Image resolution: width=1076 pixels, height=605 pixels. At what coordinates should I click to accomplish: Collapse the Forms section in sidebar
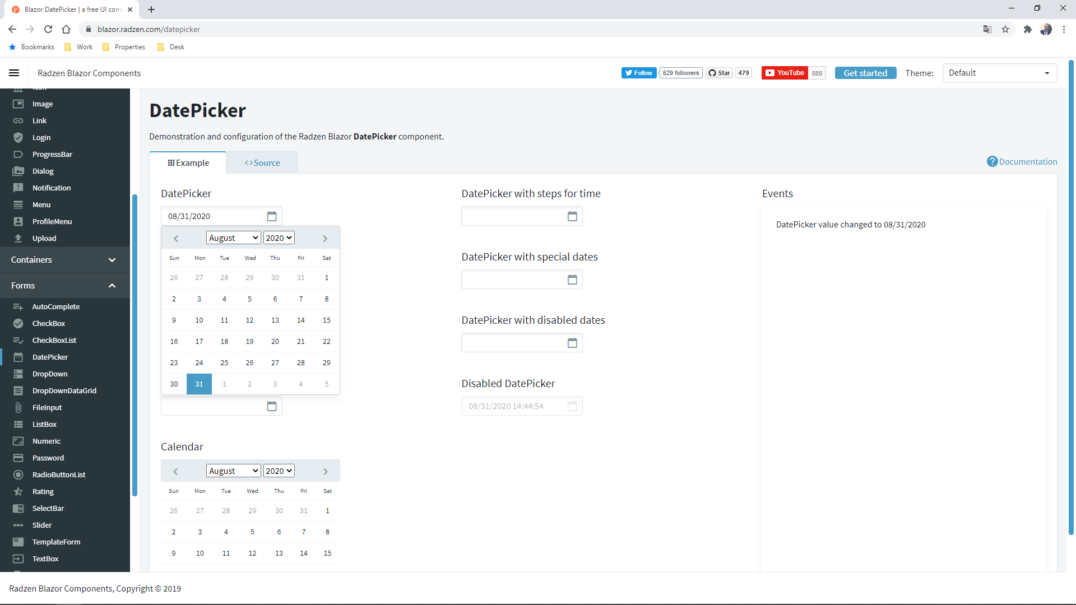click(x=112, y=286)
